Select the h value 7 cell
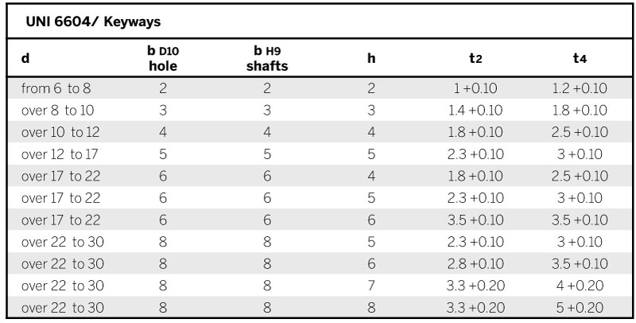 coord(370,282)
